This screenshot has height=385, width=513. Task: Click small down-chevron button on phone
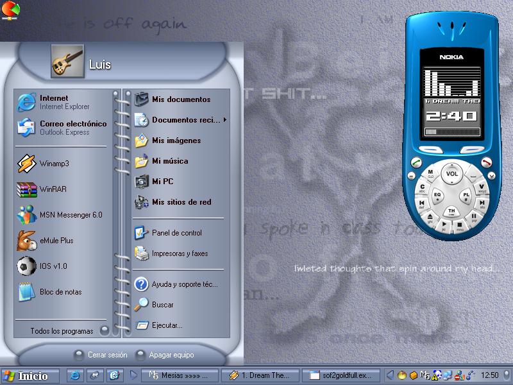[491, 176]
